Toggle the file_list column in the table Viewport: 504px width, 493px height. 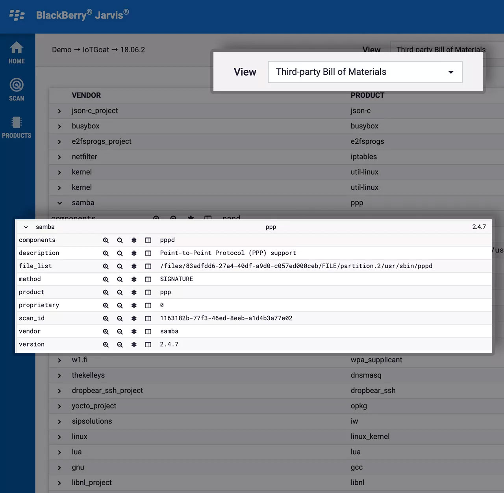coord(148,266)
